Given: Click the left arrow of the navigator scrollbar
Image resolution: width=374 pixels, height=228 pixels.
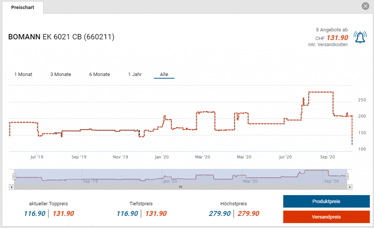Looking at the screenshot, I should (x=12, y=187).
